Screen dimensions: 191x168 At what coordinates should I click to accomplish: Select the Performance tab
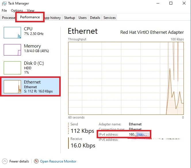(30, 17)
